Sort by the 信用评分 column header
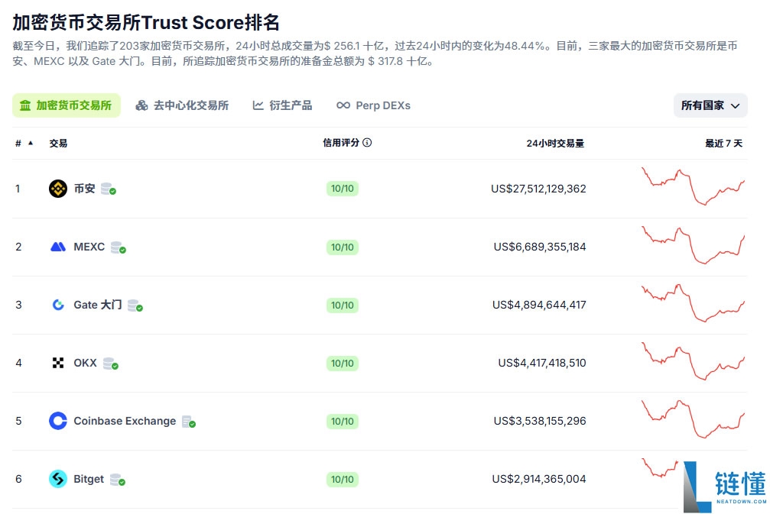 (x=341, y=143)
